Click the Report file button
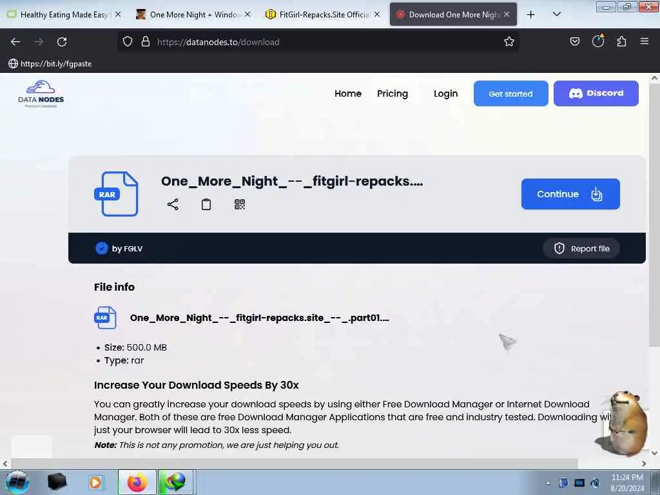Image resolution: width=660 pixels, height=495 pixels. (x=581, y=248)
